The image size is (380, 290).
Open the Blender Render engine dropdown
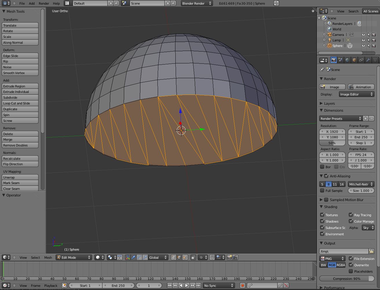tap(197, 3)
